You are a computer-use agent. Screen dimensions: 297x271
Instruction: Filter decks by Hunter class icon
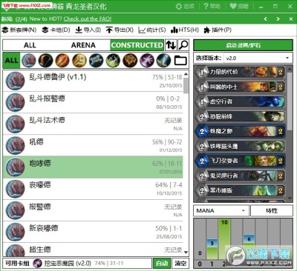tap(45, 61)
